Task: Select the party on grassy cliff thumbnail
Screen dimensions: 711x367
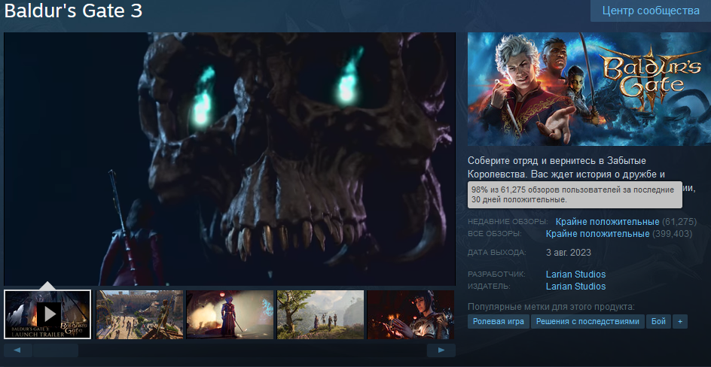Action: tap(320, 314)
